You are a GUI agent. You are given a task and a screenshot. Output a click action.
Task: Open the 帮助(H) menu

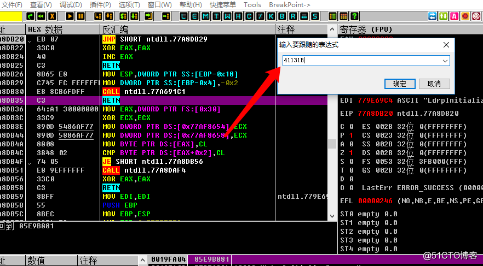tap(191, 5)
